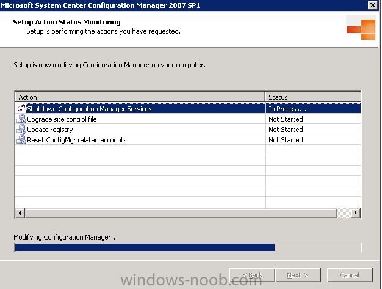Click the Cancel button
The width and height of the screenshot is (382, 289).
(x=350, y=275)
